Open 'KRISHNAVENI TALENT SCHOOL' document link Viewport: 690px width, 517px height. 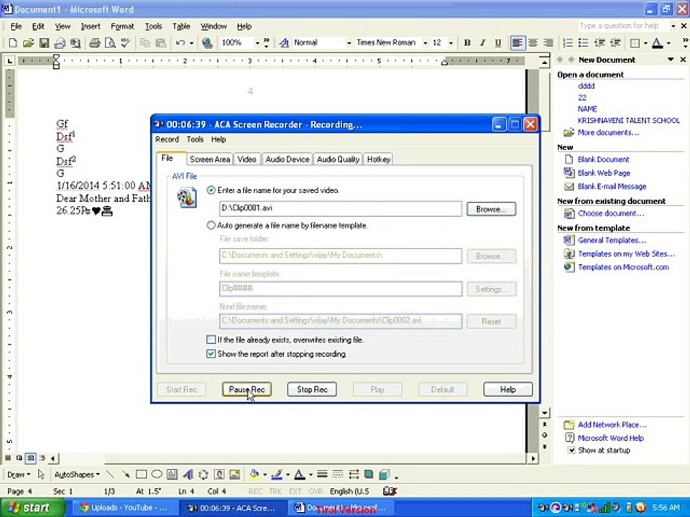coord(628,121)
